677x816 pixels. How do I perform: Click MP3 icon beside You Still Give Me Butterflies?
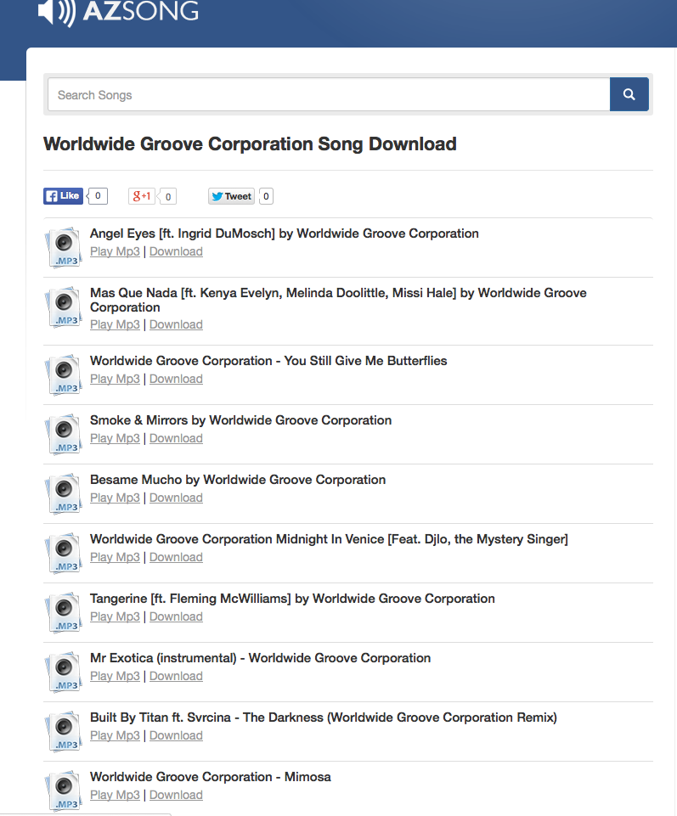pos(64,374)
